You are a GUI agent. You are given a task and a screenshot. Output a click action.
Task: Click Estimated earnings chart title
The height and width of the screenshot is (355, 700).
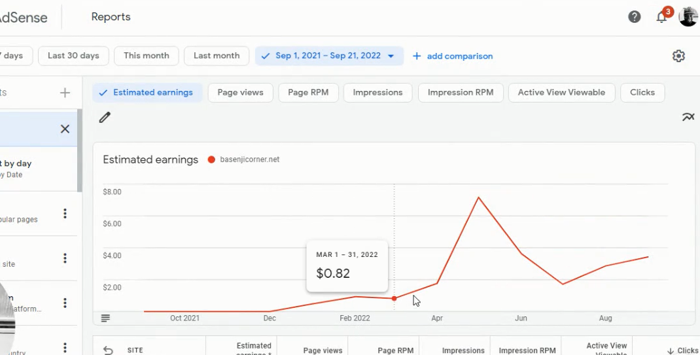(150, 160)
